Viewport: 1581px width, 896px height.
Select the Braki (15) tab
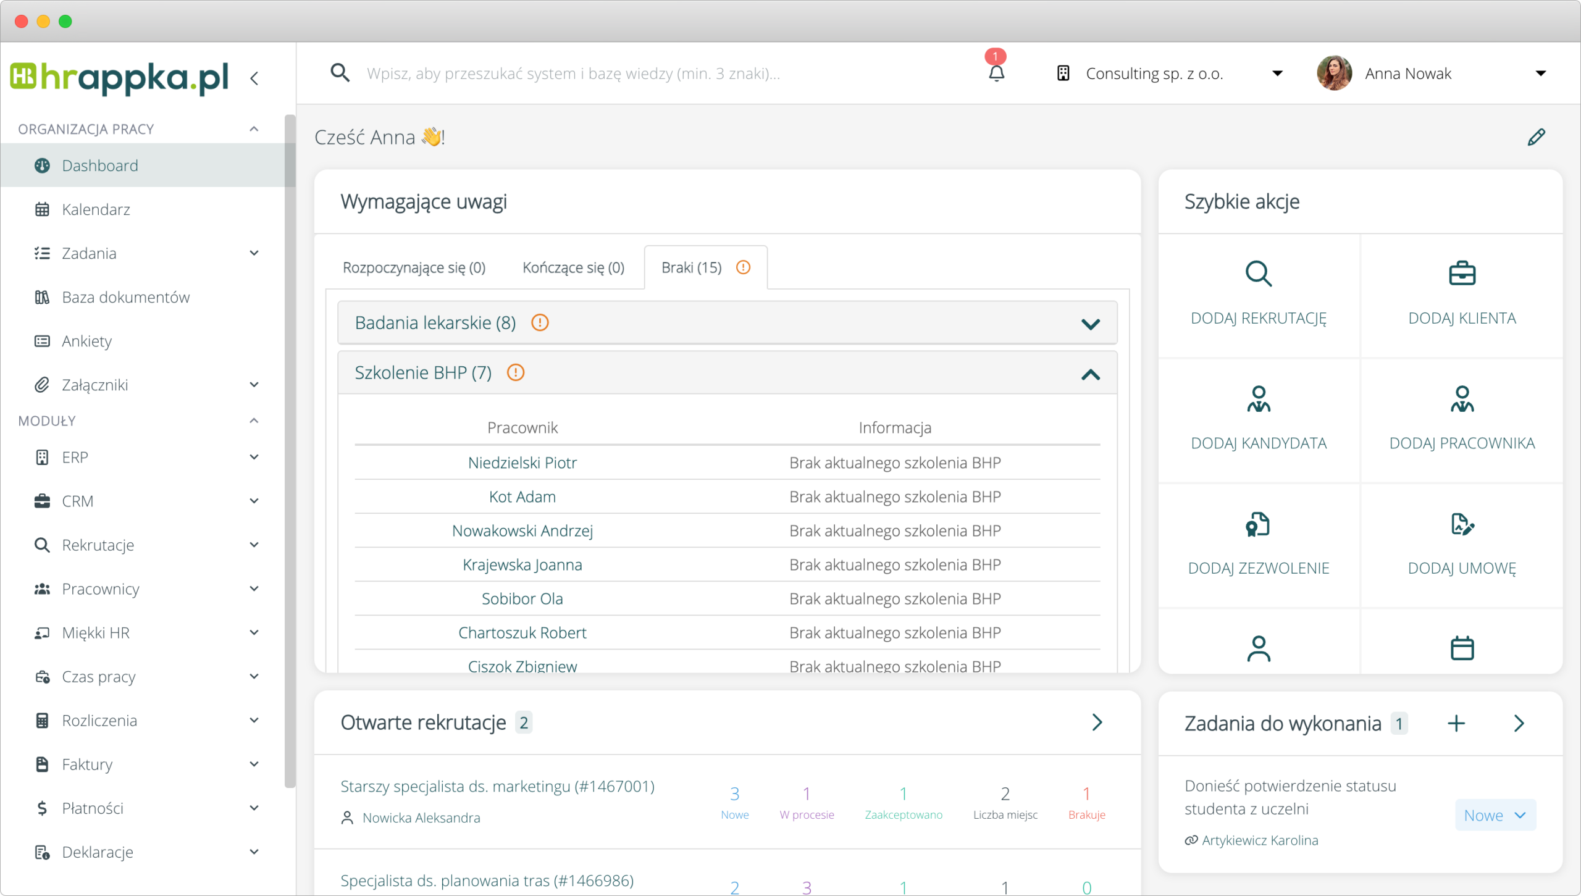point(705,267)
